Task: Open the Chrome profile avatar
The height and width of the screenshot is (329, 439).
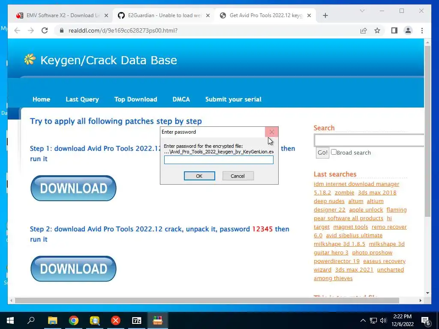Action: (x=408, y=30)
